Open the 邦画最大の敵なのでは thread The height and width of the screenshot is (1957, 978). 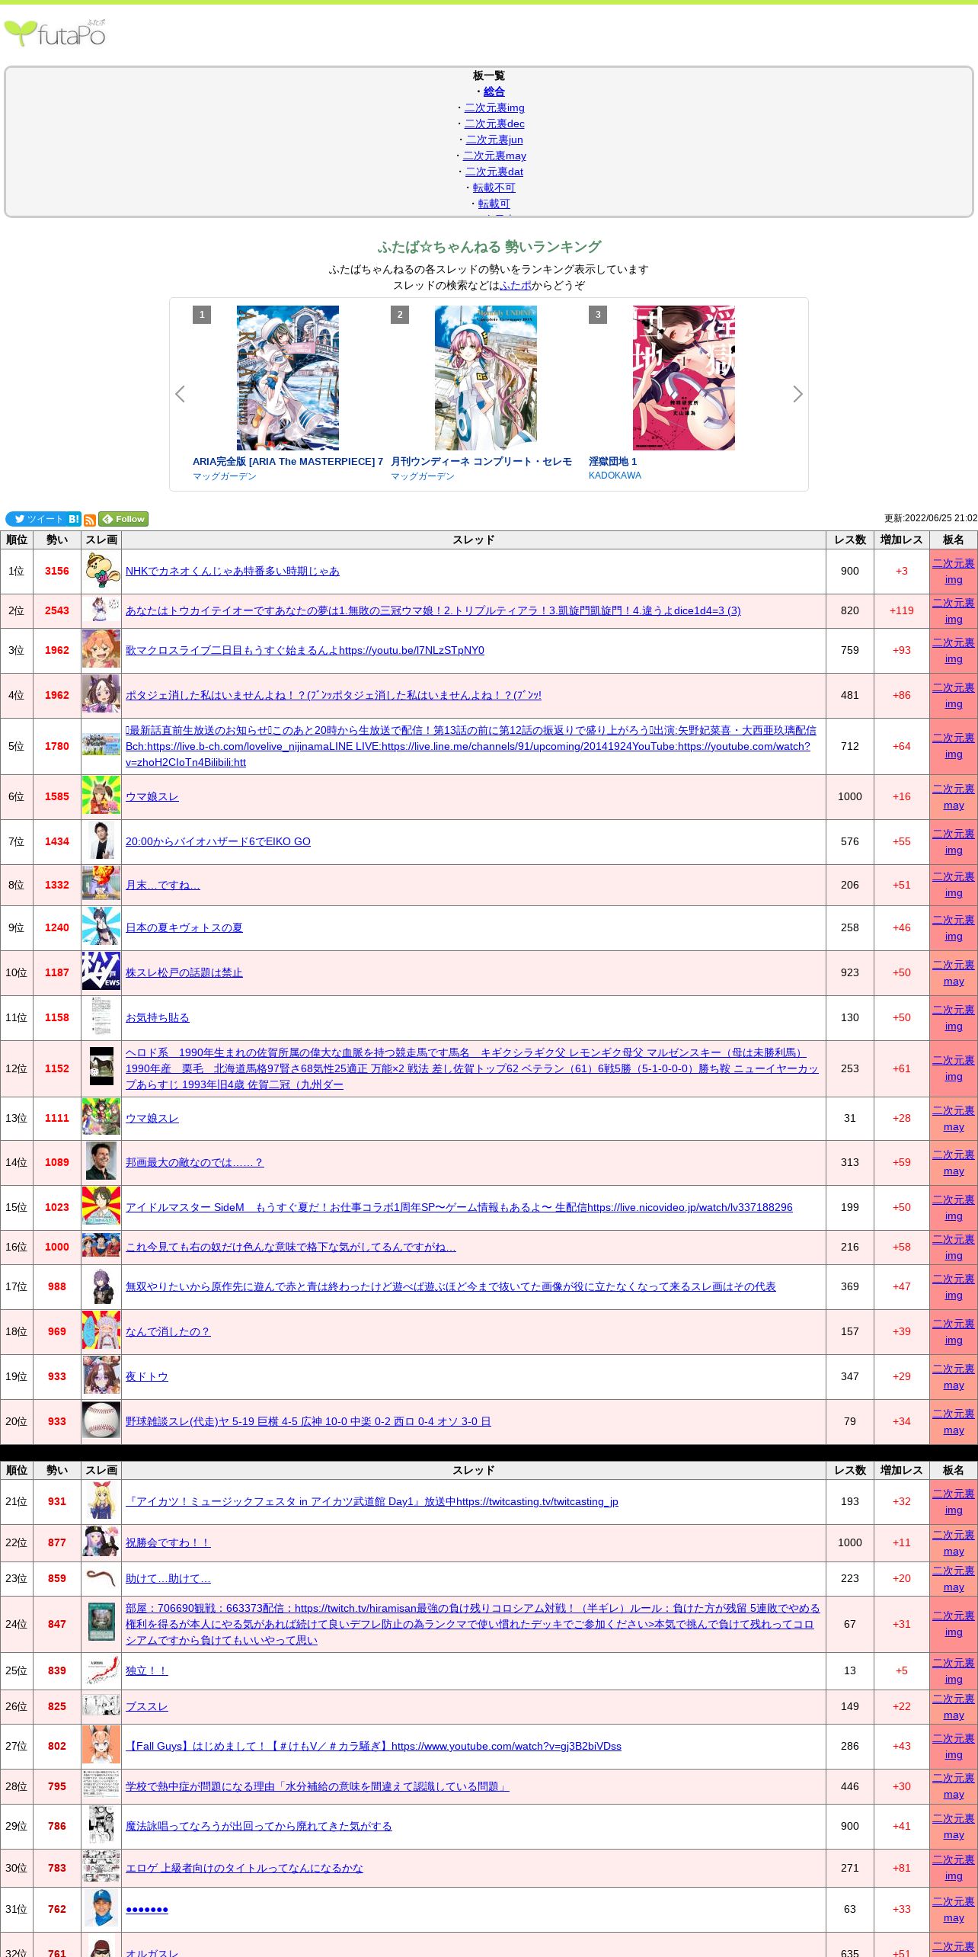point(194,1162)
